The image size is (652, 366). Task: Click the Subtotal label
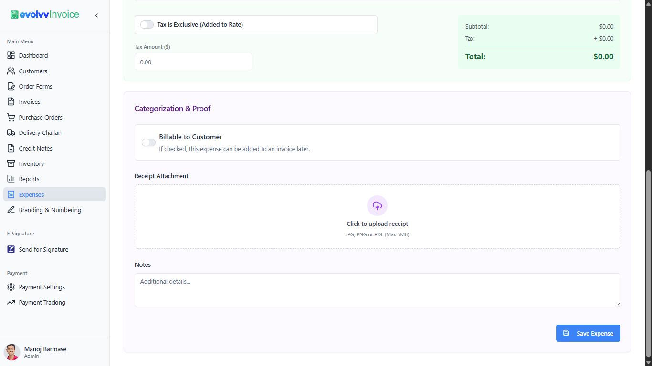pos(477,27)
